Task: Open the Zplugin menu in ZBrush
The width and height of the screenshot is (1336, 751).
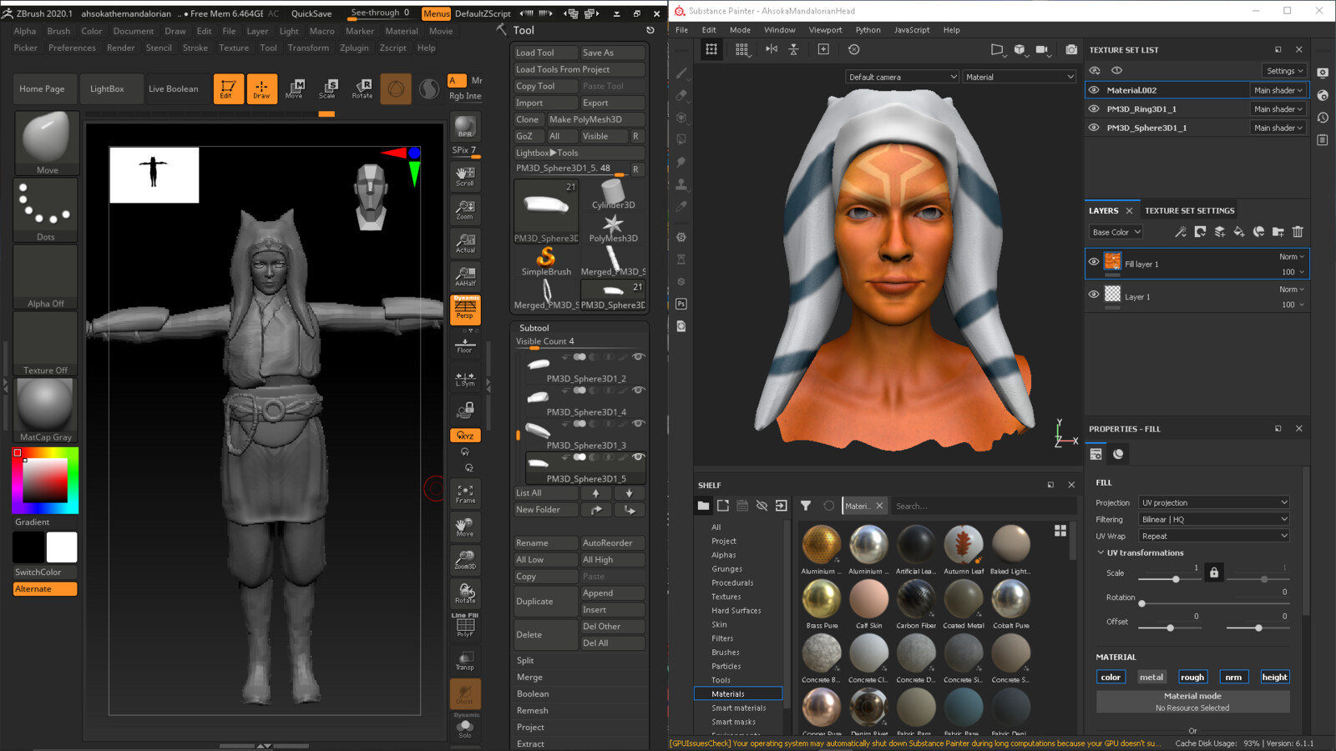Action: point(354,48)
